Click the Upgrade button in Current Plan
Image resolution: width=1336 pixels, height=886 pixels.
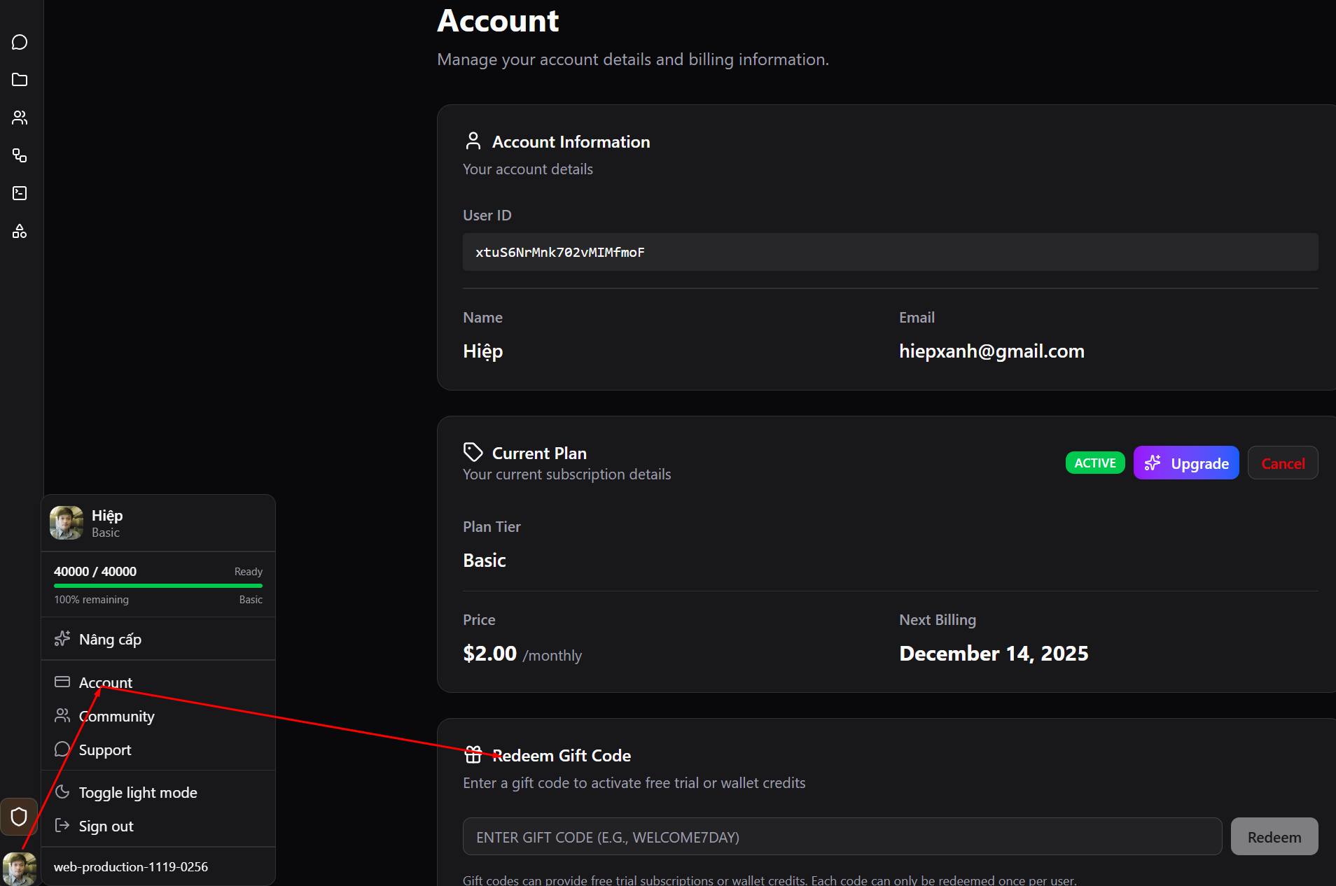click(1186, 463)
